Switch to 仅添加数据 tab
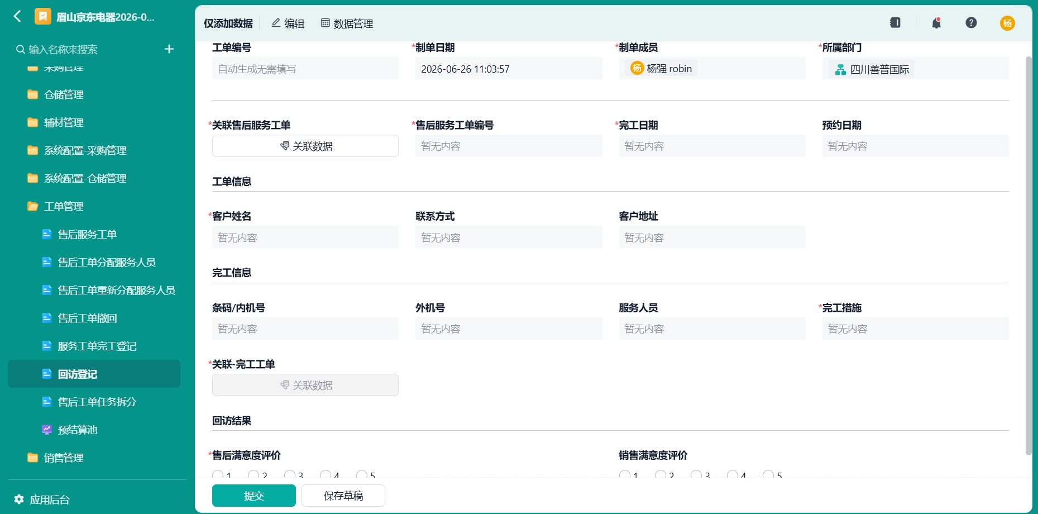 pos(228,23)
